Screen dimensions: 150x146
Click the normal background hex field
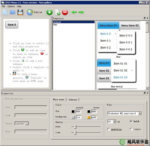pyautogui.click(x=78, y=117)
